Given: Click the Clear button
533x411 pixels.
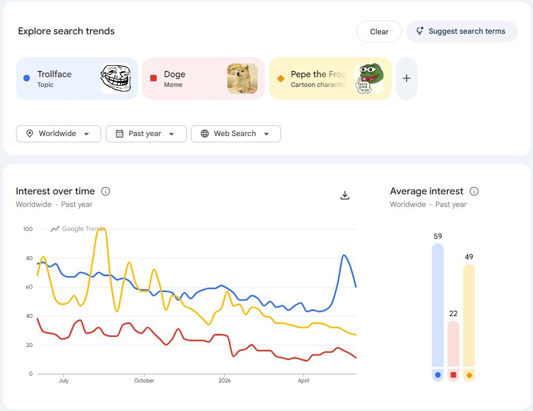Looking at the screenshot, I should click(379, 31).
